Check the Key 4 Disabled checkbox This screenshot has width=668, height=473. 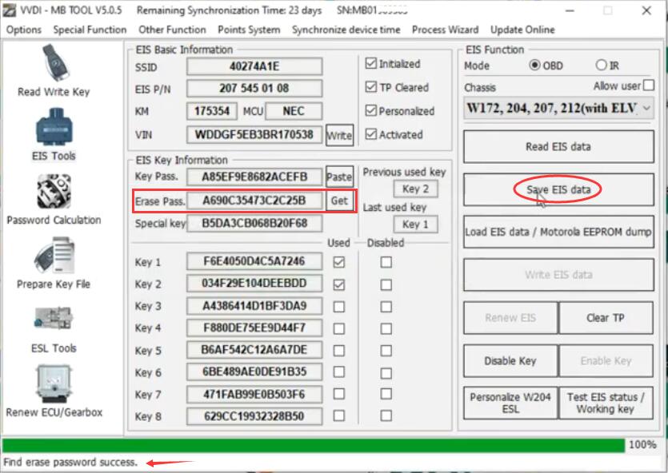pyautogui.click(x=386, y=328)
